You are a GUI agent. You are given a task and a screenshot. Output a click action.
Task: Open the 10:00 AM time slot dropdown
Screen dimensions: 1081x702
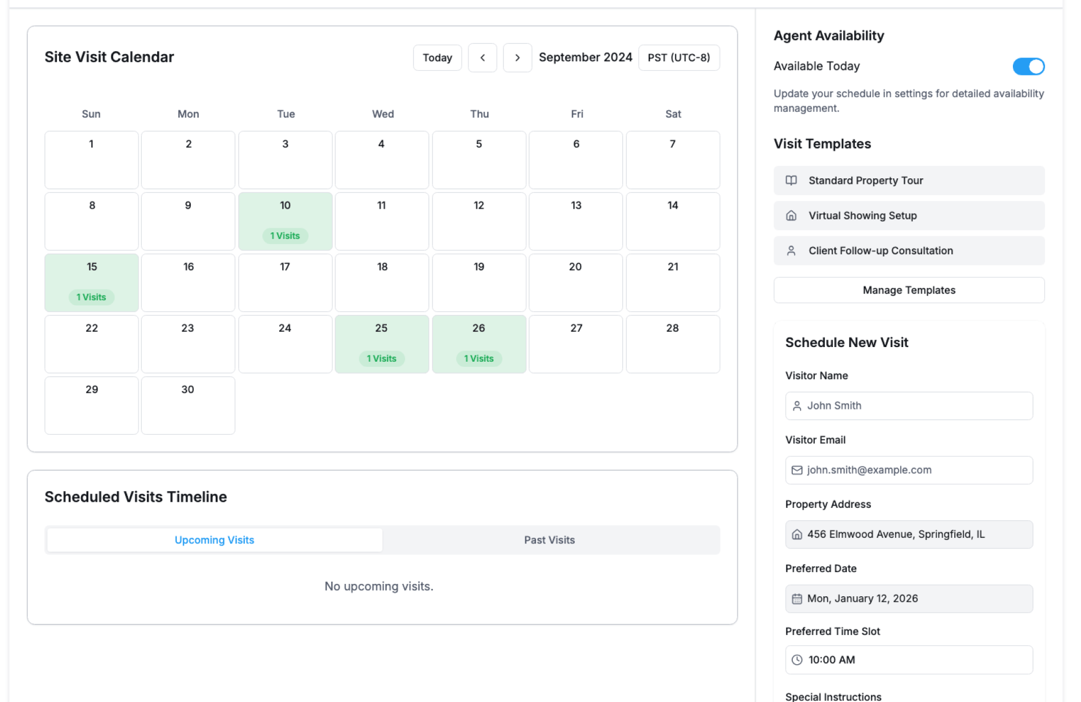[x=909, y=660]
